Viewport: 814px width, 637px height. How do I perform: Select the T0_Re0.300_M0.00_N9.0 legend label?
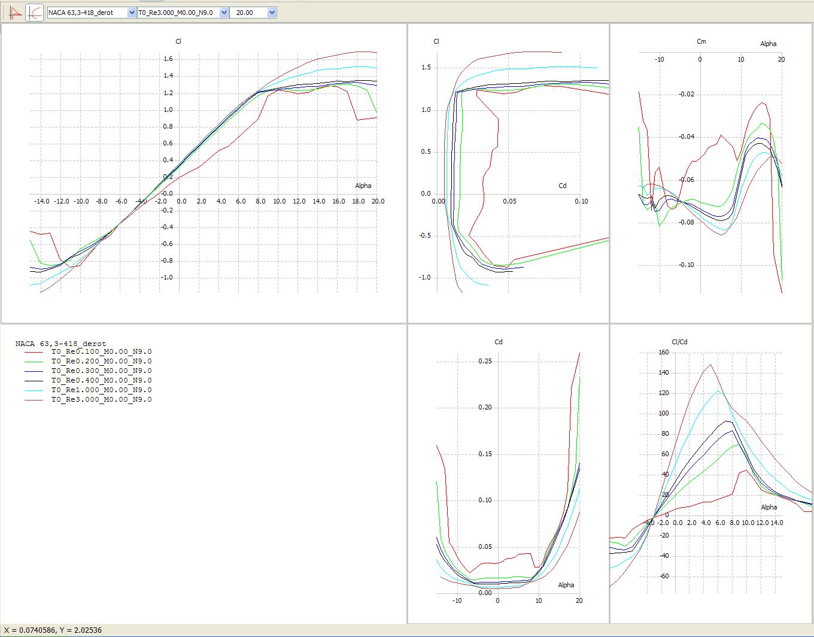[101, 371]
